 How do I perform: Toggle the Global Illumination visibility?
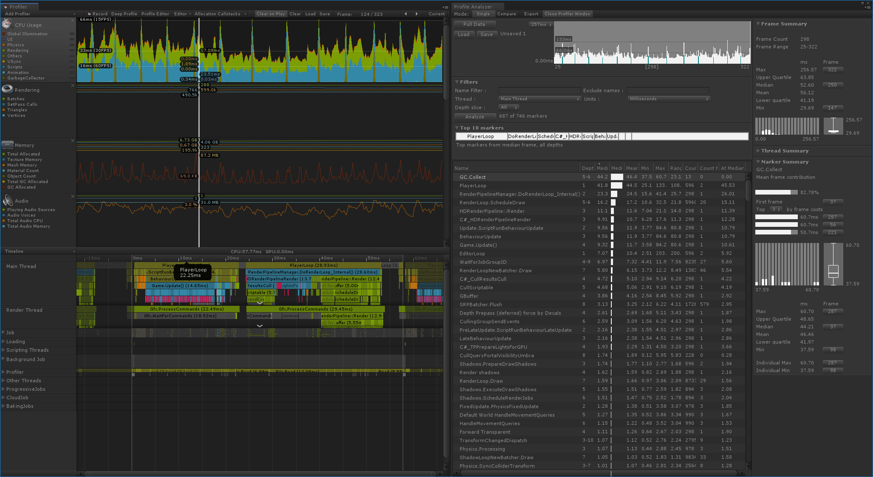[x=5, y=34]
